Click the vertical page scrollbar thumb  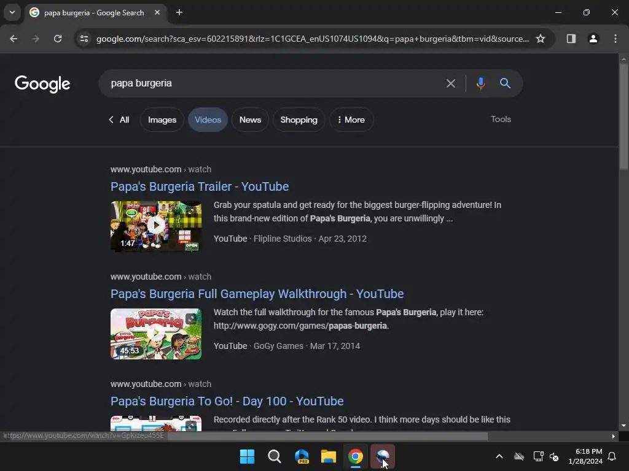click(x=623, y=116)
